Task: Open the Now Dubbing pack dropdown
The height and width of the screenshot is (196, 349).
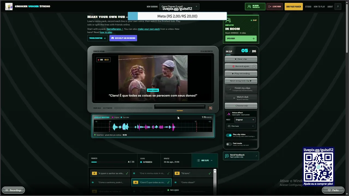Action: coord(179,7)
